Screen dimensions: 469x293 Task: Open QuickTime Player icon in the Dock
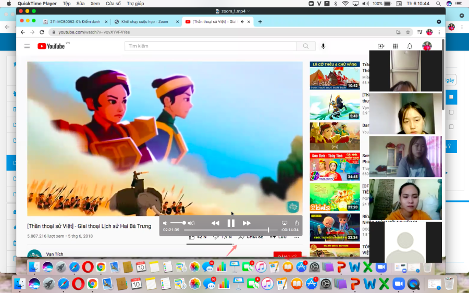[413, 284]
